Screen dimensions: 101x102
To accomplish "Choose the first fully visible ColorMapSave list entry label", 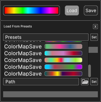I will tap(23, 47).
